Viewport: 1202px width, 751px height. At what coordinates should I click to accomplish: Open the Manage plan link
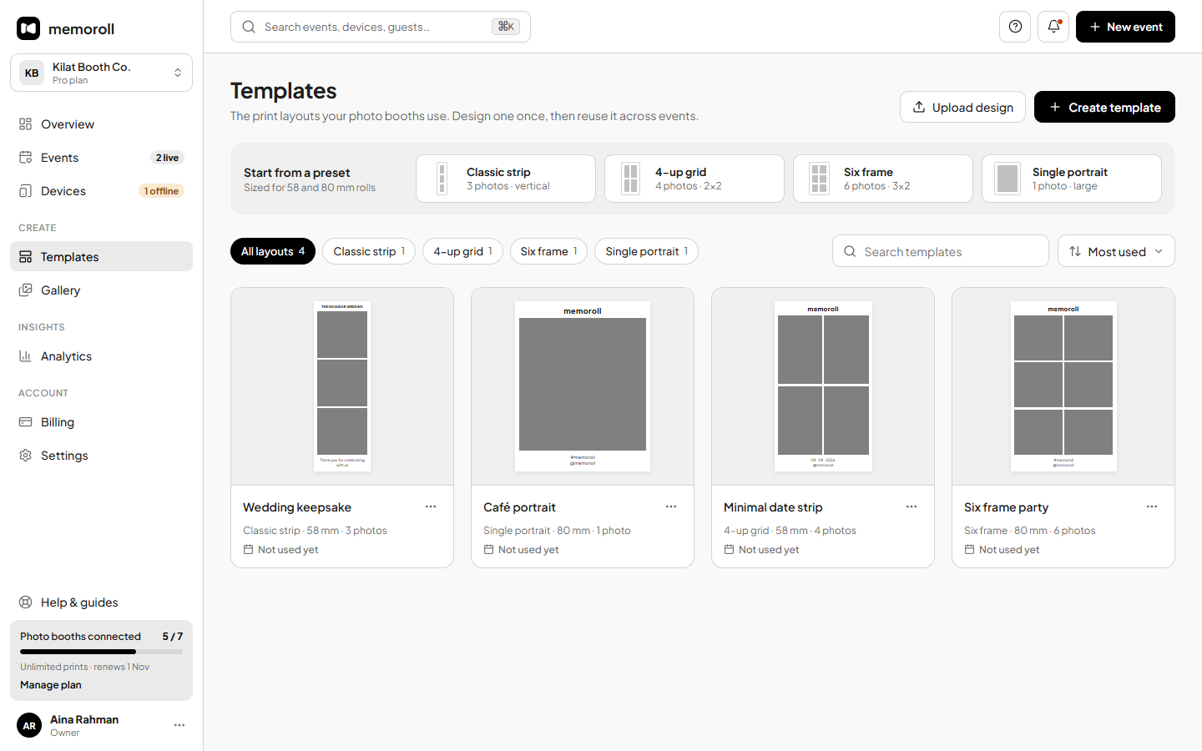[51, 685]
